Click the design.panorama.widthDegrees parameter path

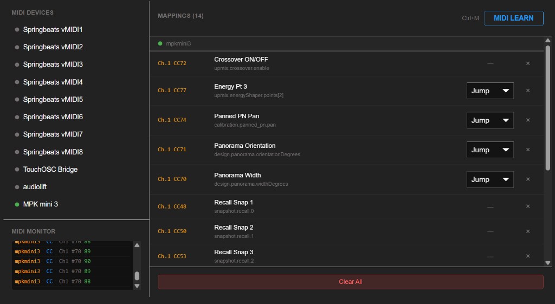pos(251,184)
